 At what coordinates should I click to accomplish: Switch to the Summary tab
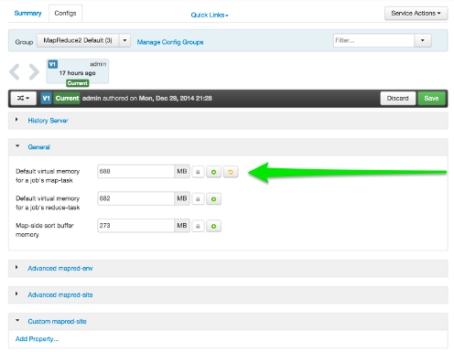point(27,14)
